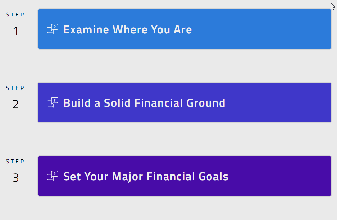Click the chat icon beside Set Your Major Financial Goals
The height and width of the screenshot is (220, 337).
tap(53, 176)
